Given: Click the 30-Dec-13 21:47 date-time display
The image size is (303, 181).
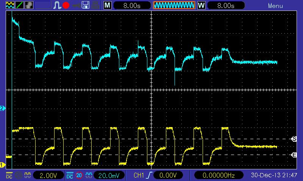Looking at the screenshot, I should [274, 175].
